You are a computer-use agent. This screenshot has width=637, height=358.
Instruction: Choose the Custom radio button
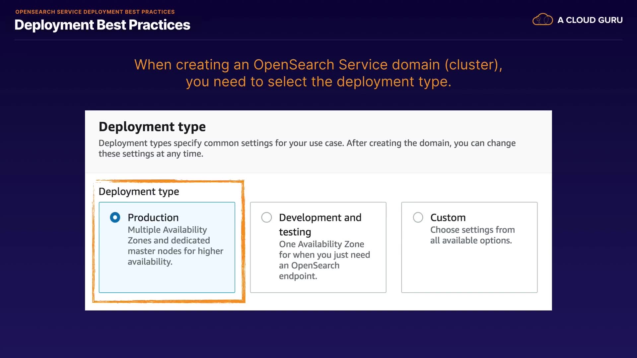[x=418, y=217]
